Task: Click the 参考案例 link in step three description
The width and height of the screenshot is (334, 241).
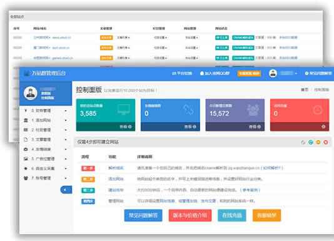Action: (x=250, y=190)
